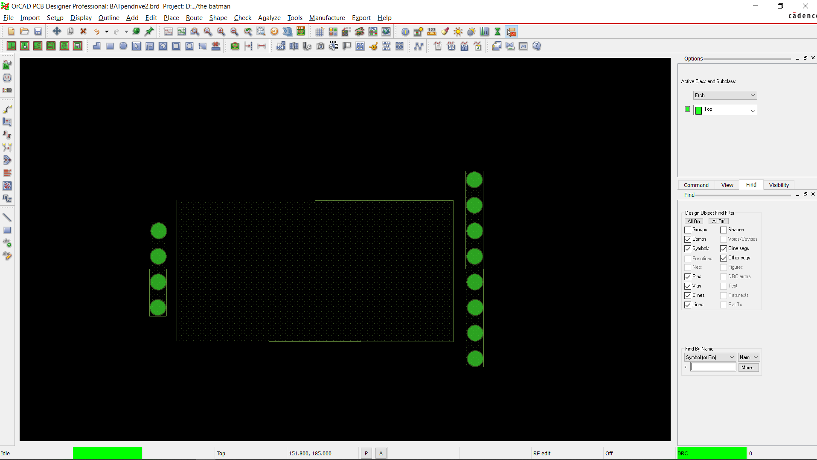Disable the Vias find filter
The width and height of the screenshot is (817, 460).
(x=688, y=286)
